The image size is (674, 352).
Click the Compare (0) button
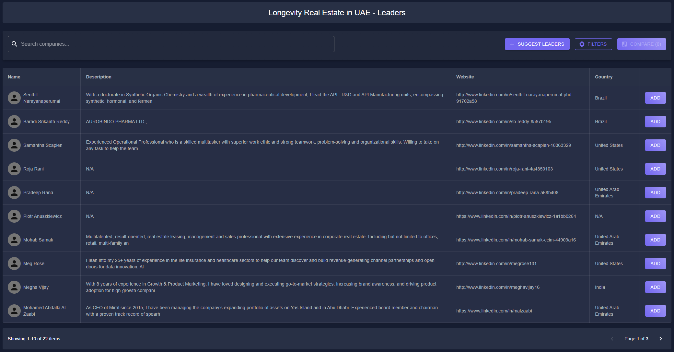tap(641, 44)
